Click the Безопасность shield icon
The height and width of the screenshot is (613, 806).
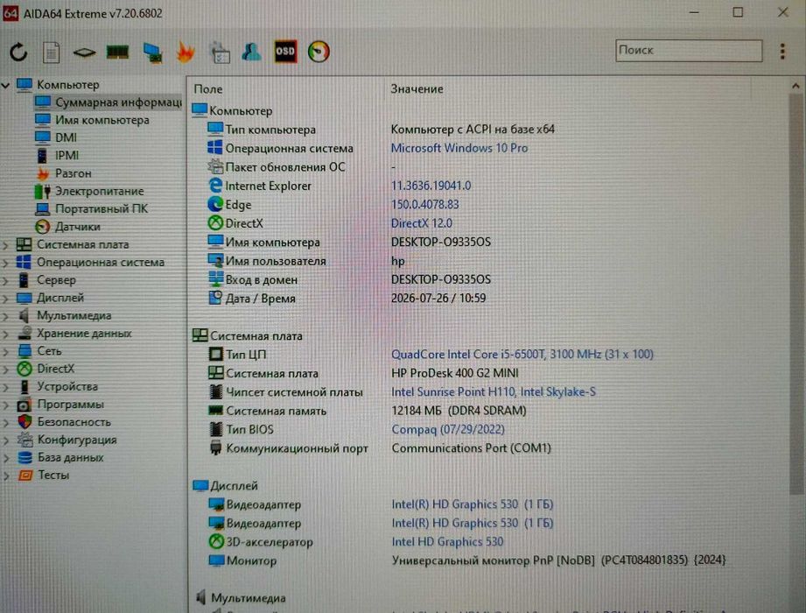25,422
